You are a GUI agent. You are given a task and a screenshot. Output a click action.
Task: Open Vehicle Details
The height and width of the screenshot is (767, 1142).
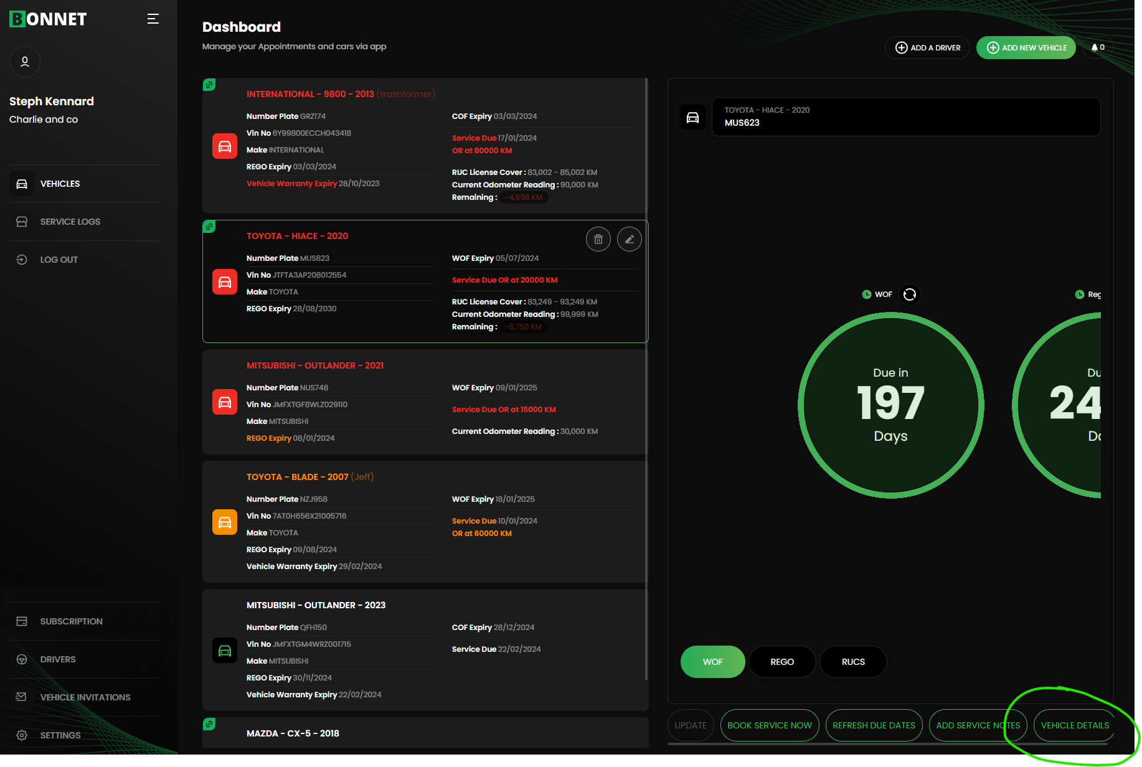point(1074,725)
